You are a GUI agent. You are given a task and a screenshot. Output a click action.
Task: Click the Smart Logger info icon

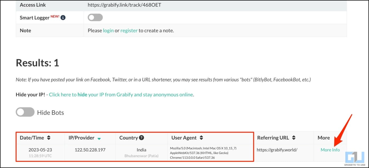tap(63, 18)
